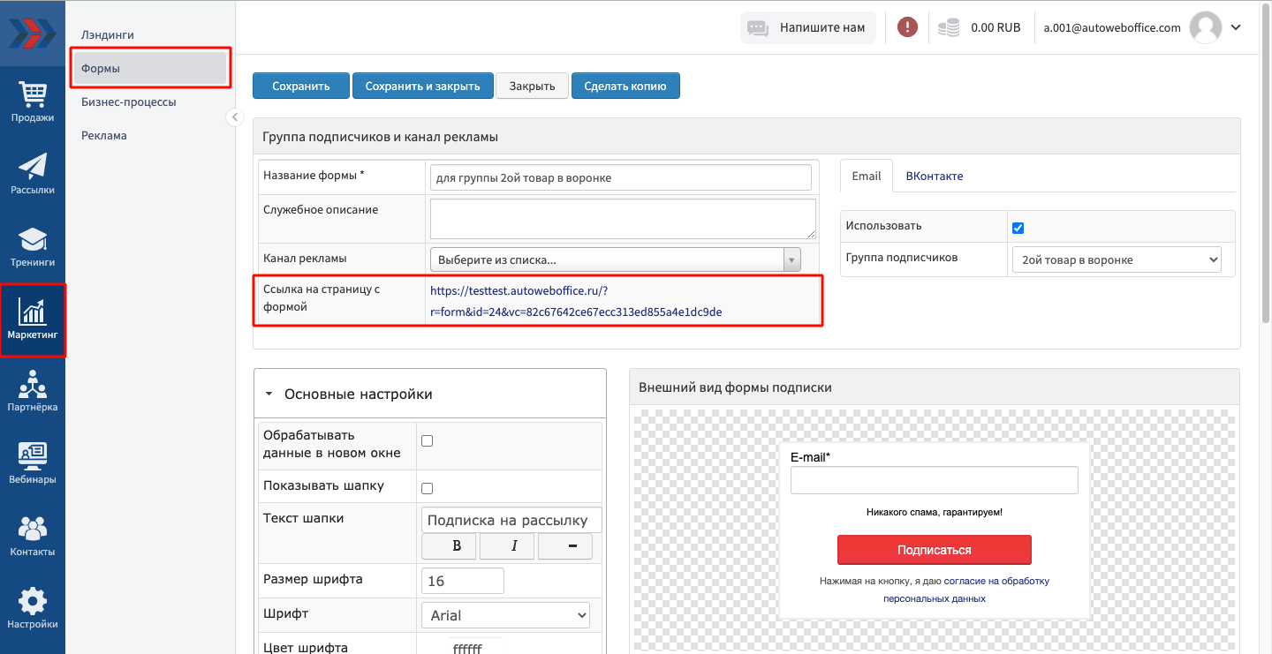The image size is (1272, 654).
Task: Select Бизнес-процессы in the side menu
Action: (129, 101)
